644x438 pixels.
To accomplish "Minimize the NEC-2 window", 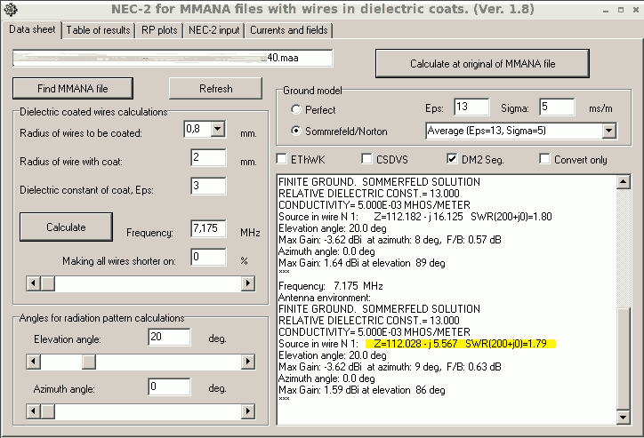I will 606,10.
